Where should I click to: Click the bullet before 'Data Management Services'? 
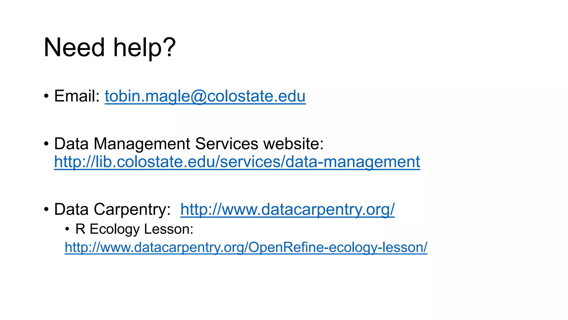pos(46,144)
